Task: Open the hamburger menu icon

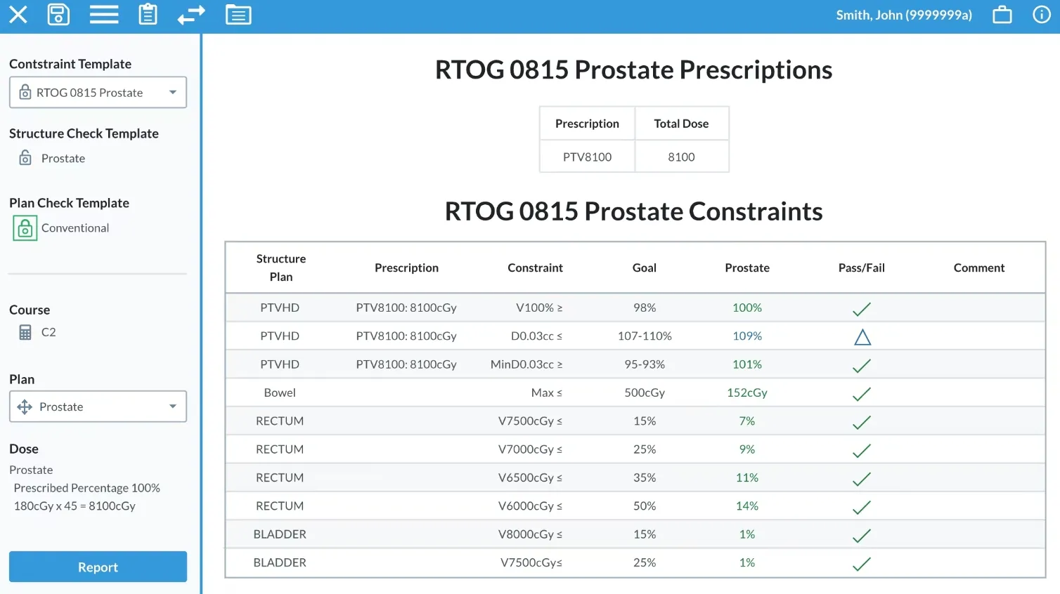Action: [x=104, y=15]
